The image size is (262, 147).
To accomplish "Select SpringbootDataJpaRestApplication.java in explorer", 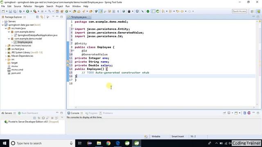I will 37,36.
